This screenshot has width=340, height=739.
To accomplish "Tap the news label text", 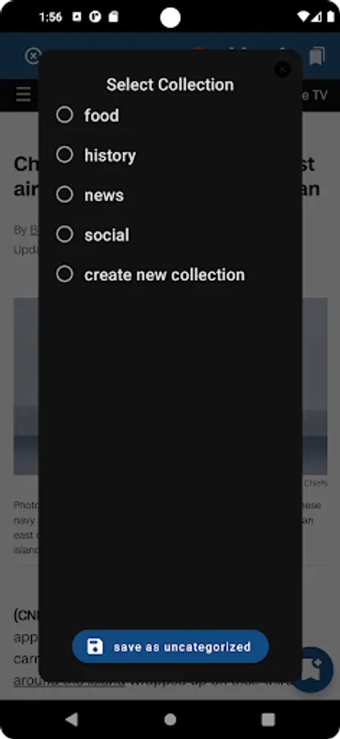I will (x=104, y=195).
